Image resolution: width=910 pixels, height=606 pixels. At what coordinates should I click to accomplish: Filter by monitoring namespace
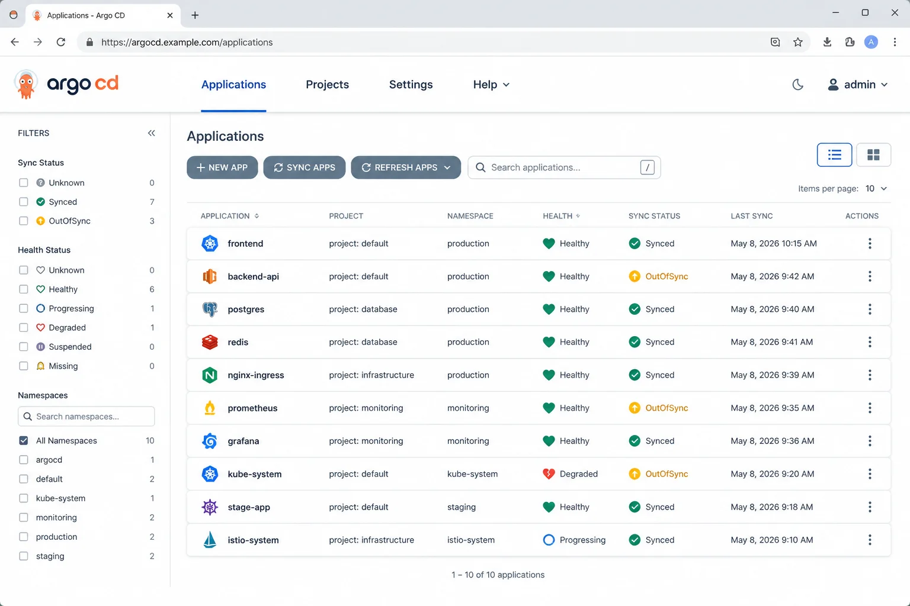tap(24, 517)
